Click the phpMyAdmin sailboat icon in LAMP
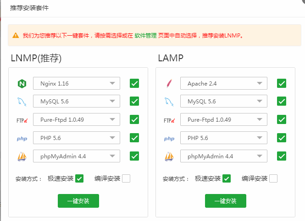The width and height of the screenshot is (305, 221). tap(169, 156)
